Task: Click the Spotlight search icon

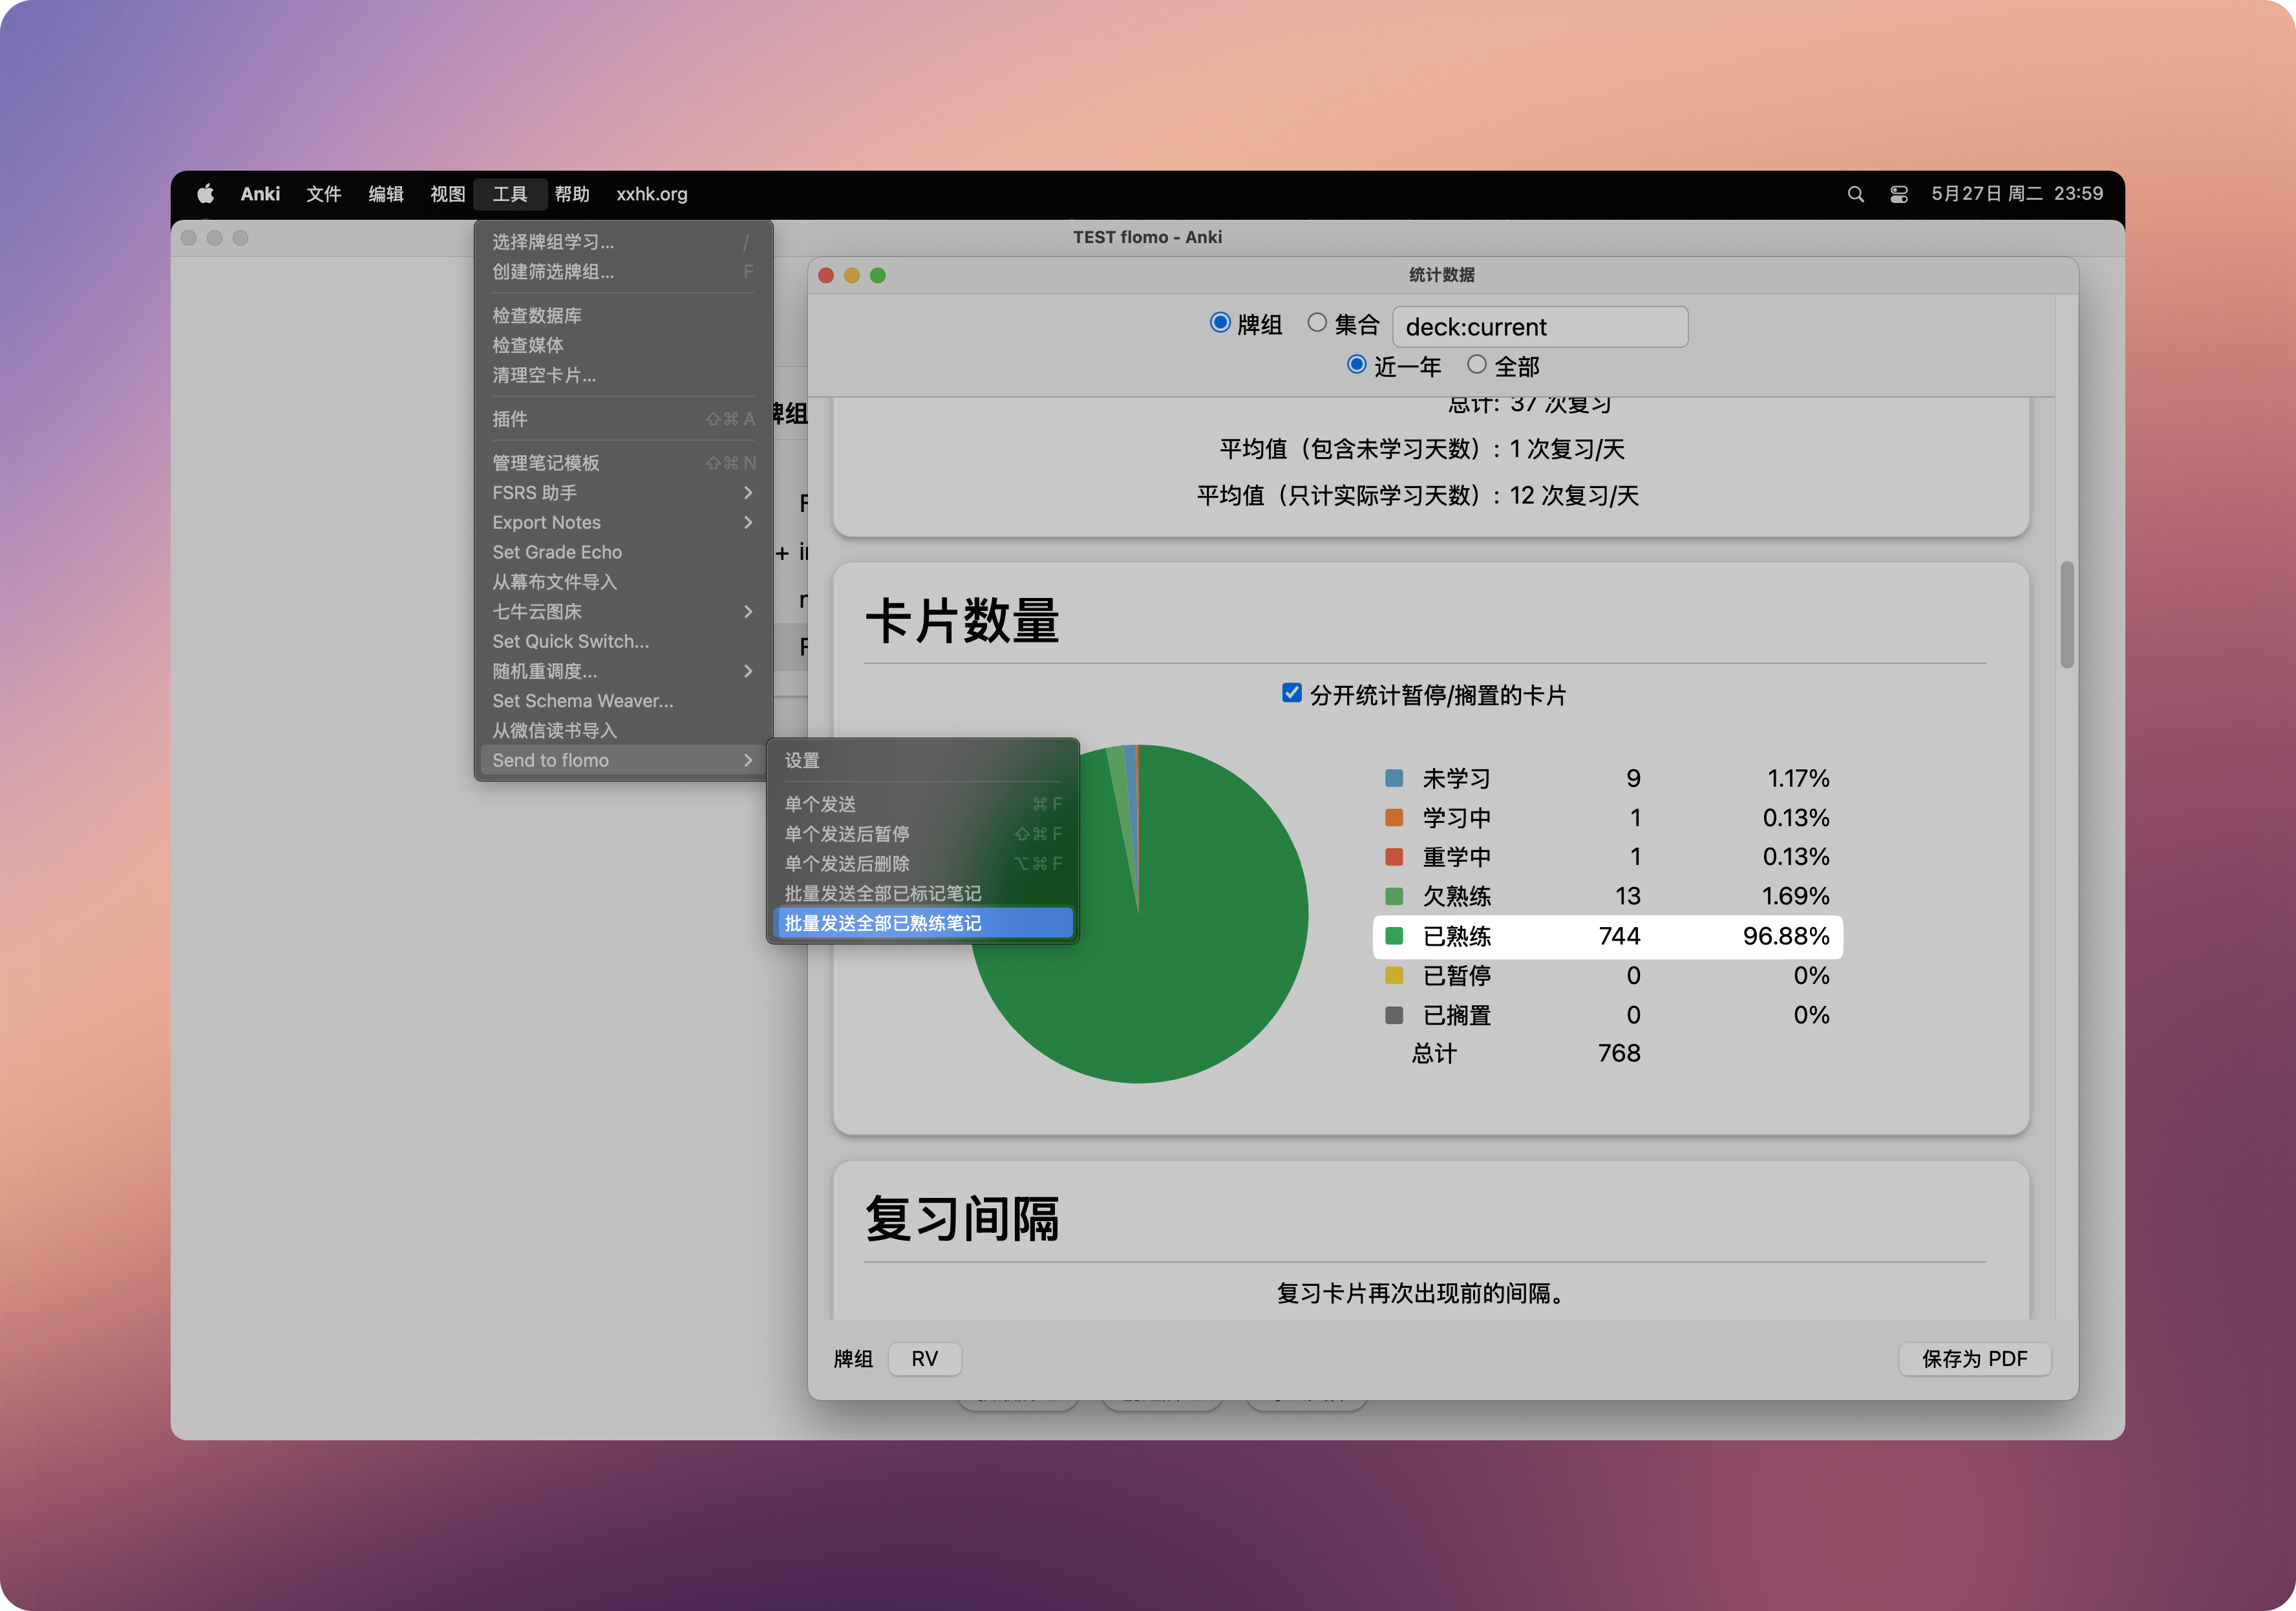Action: pyautogui.click(x=1855, y=194)
